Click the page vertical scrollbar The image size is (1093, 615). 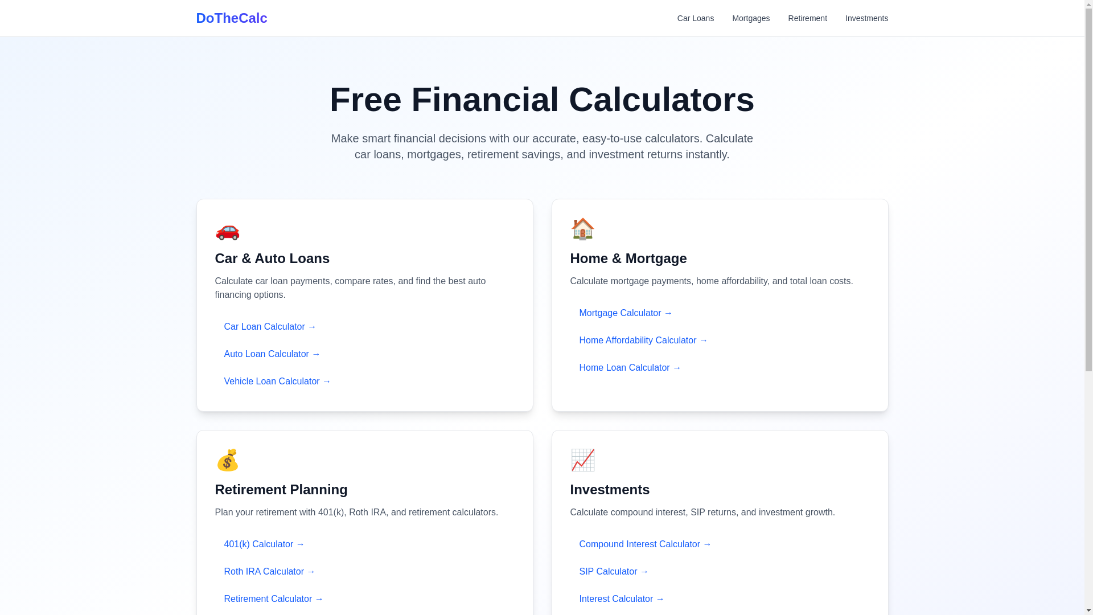(x=1088, y=228)
